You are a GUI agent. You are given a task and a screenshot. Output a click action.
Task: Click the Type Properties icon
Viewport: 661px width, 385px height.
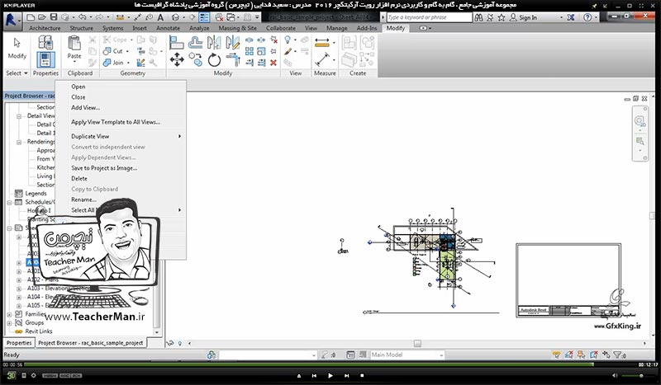45,43
